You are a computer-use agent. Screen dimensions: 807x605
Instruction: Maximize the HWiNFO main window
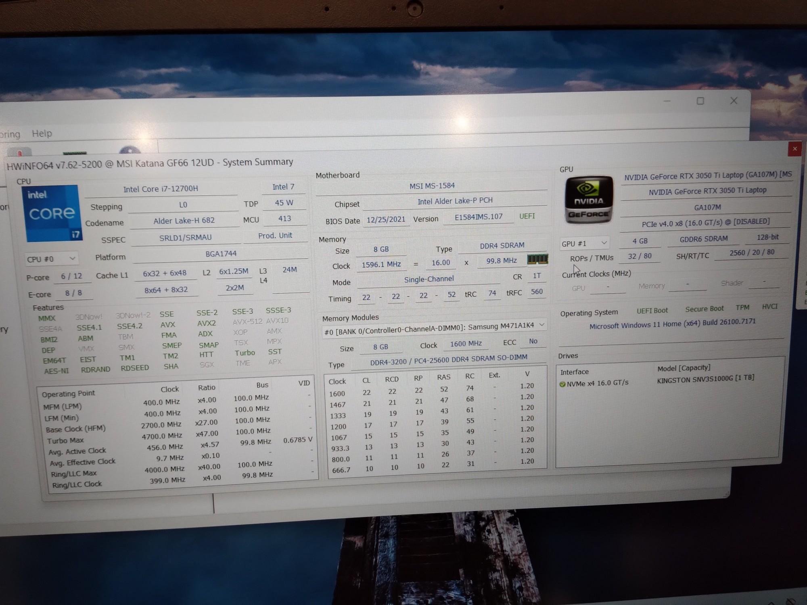pyautogui.click(x=700, y=101)
